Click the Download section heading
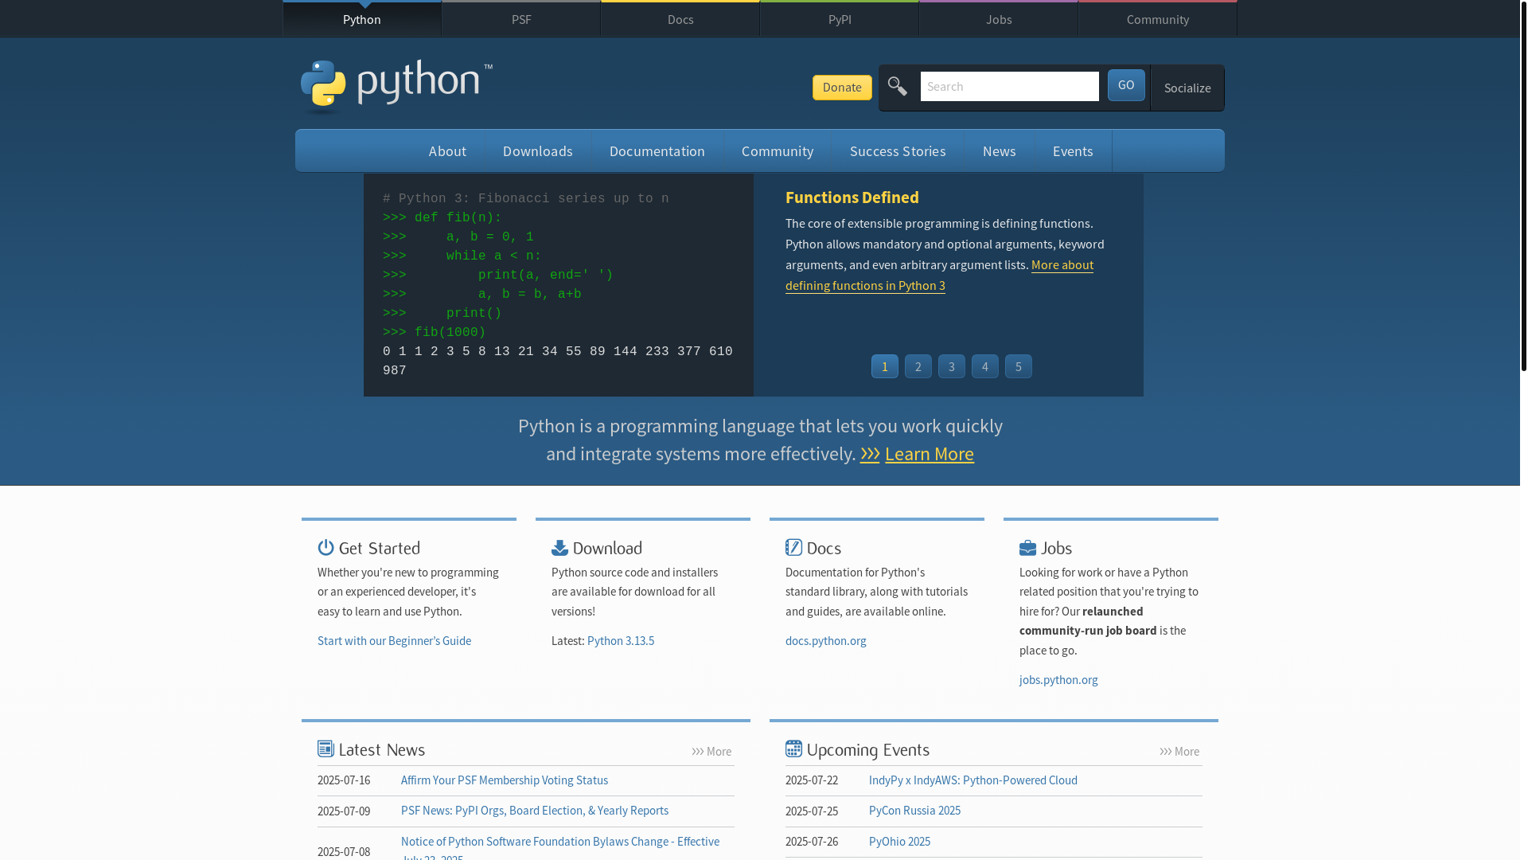The image size is (1528, 860). (607, 548)
